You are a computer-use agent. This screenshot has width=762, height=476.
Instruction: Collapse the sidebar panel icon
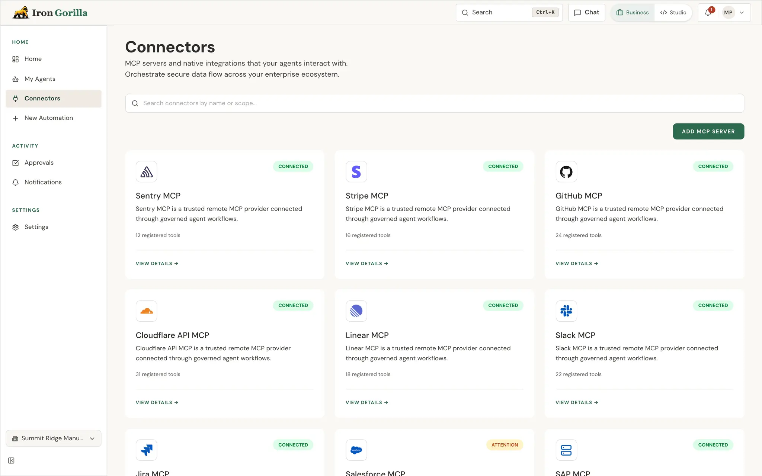(x=11, y=461)
